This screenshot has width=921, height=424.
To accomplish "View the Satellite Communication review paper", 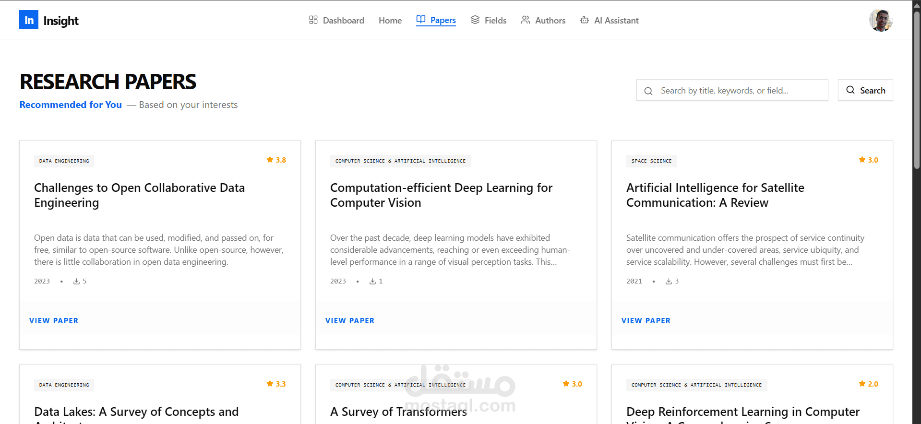I will tap(646, 321).
